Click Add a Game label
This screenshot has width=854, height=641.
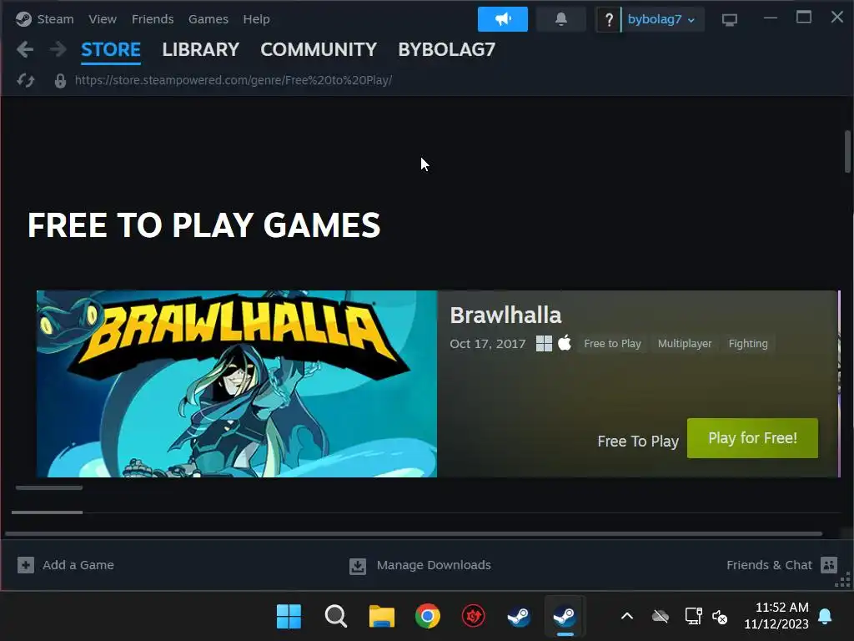tap(78, 565)
